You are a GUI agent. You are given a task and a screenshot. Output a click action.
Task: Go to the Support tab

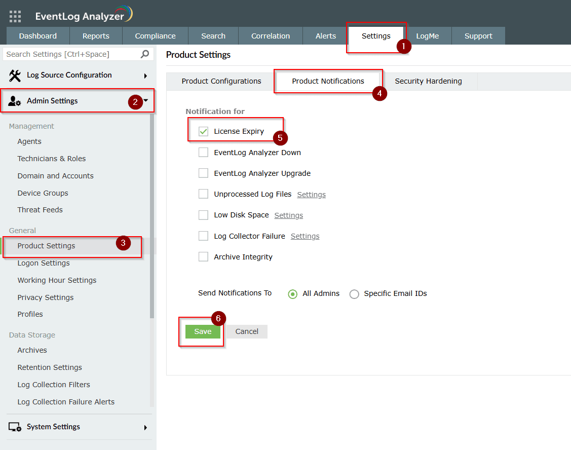[x=478, y=35]
